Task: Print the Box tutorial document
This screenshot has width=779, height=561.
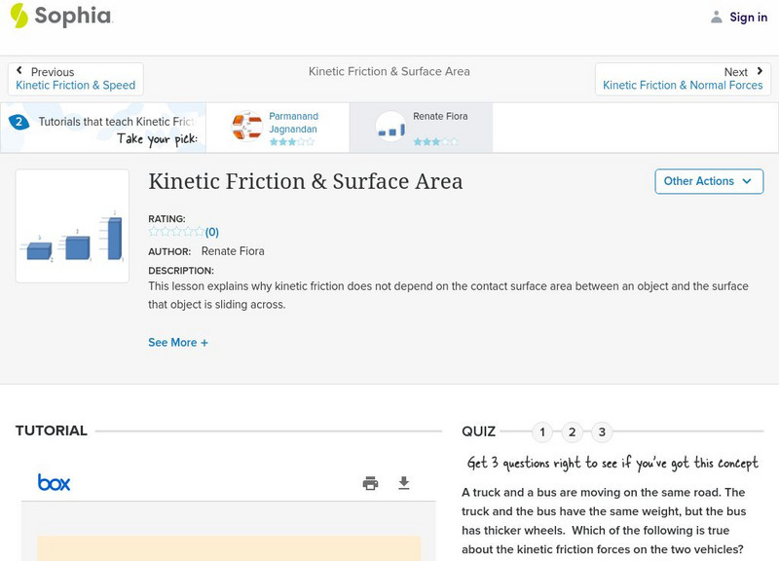Action: click(x=370, y=483)
